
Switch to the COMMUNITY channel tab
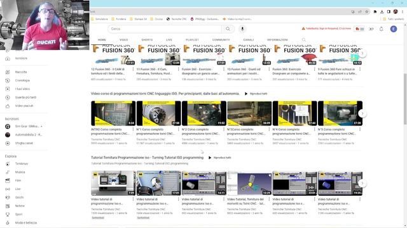pos(221,40)
